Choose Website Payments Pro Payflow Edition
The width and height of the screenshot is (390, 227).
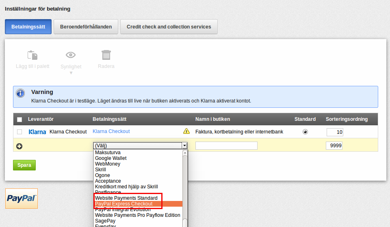pyautogui.click(x=138, y=215)
